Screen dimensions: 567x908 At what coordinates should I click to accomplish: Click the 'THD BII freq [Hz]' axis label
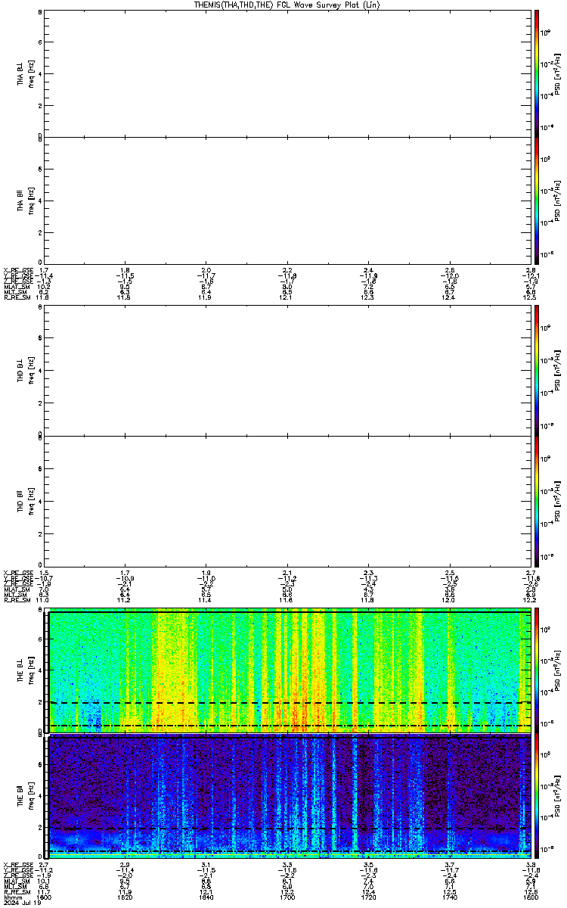tap(26, 500)
